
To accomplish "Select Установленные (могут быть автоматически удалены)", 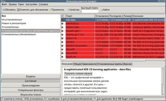I will pyautogui.click(x=31, y=31).
